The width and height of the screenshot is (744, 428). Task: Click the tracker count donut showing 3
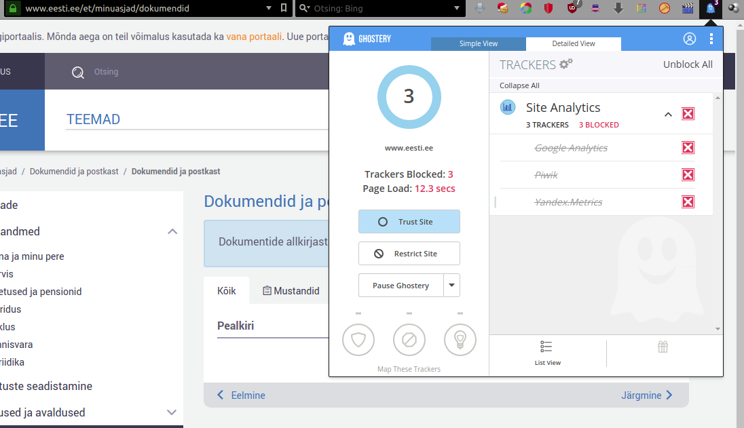[x=409, y=97]
